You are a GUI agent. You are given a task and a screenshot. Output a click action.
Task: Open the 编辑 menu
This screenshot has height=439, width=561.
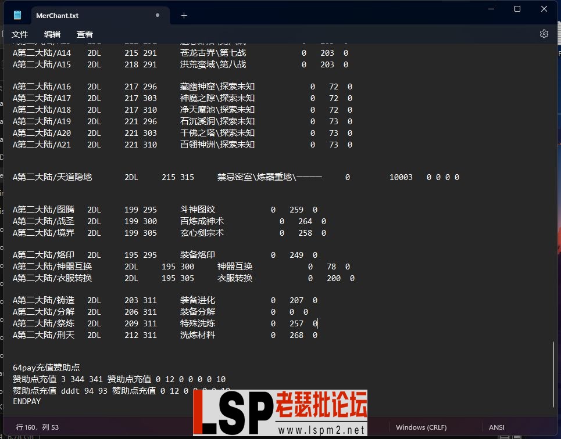pyautogui.click(x=52, y=34)
